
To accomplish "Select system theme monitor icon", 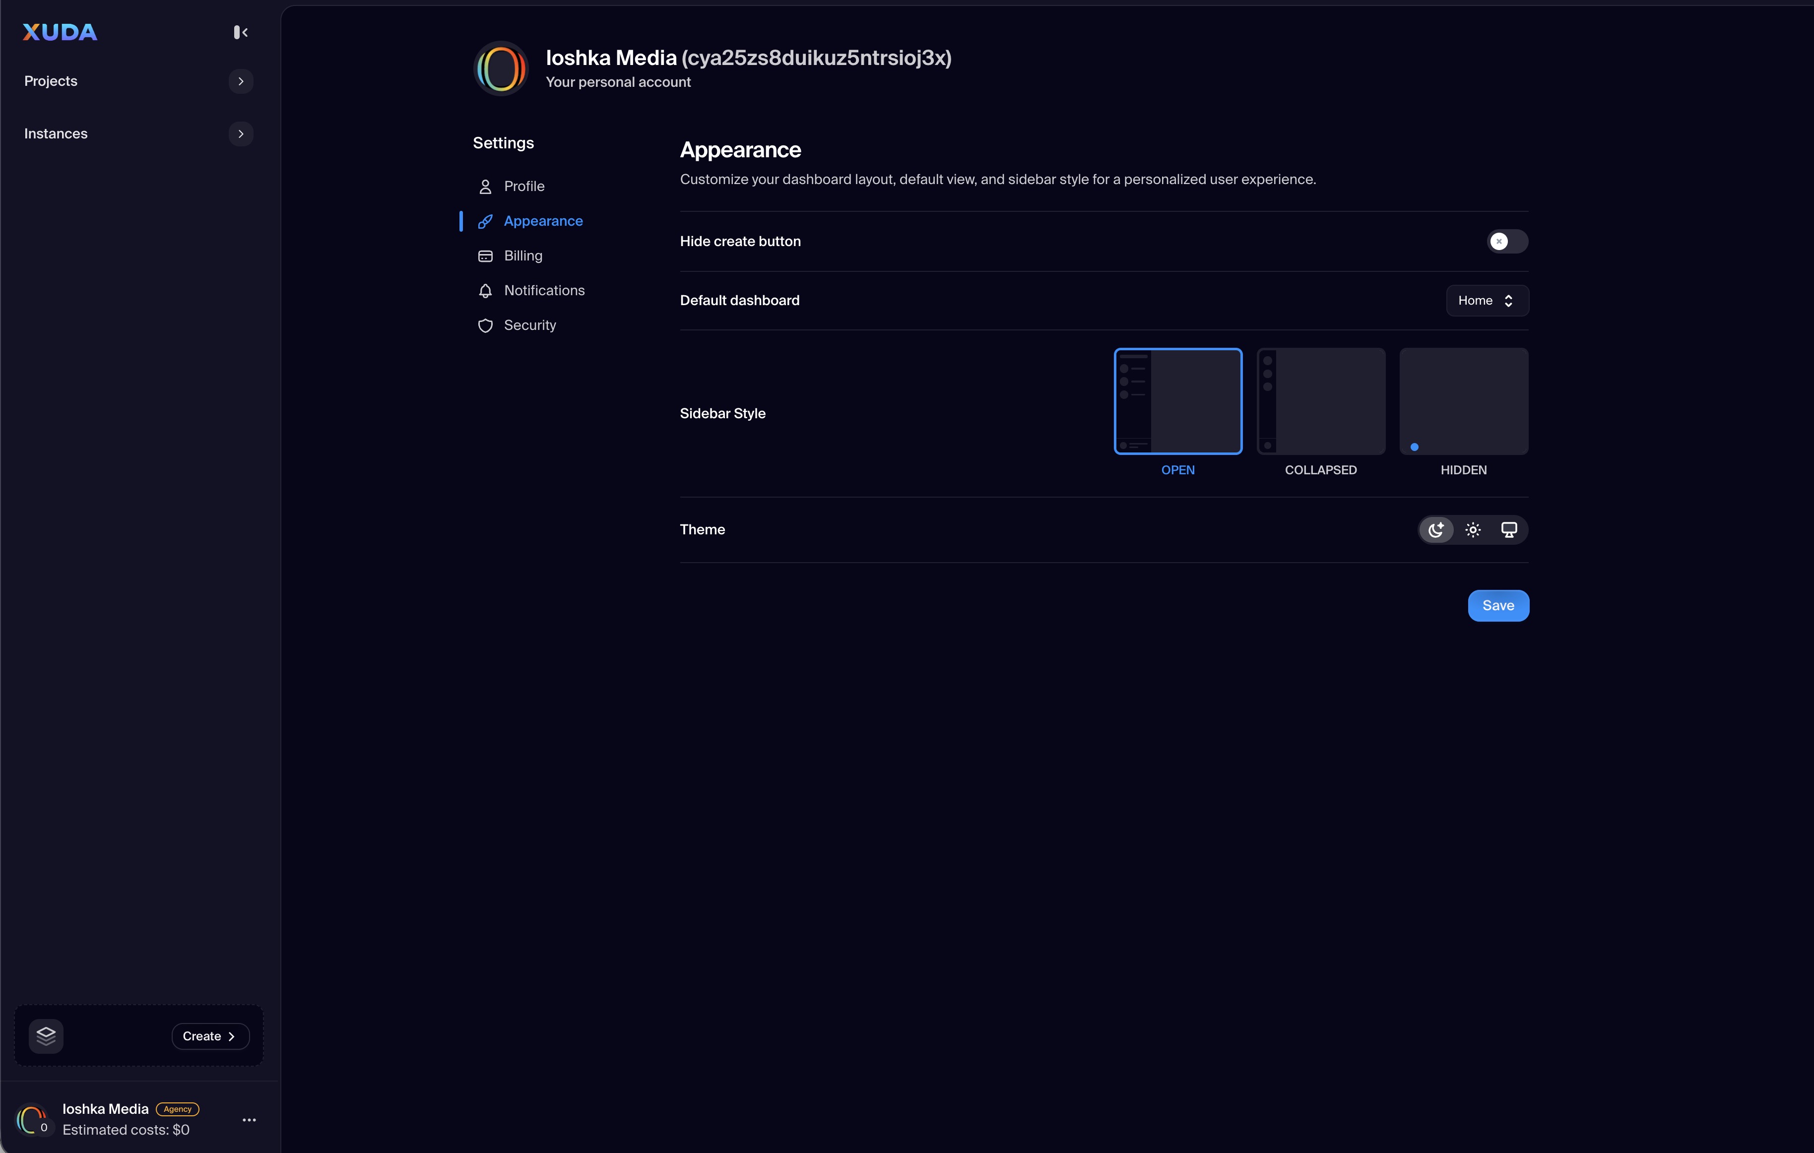I will click(x=1509, y=529).
